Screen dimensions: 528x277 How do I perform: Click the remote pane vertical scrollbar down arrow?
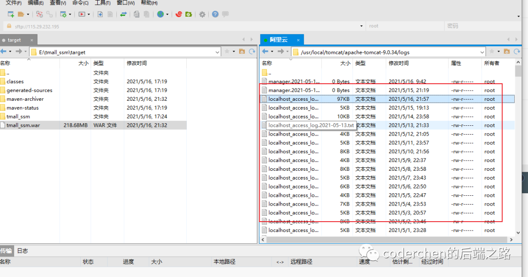(518, 232)
